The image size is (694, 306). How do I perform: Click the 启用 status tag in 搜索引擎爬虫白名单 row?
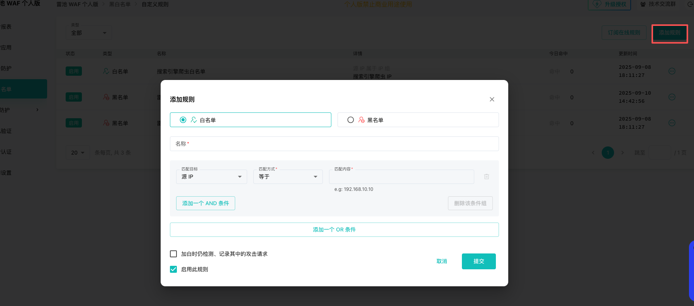tap(74, 71)
